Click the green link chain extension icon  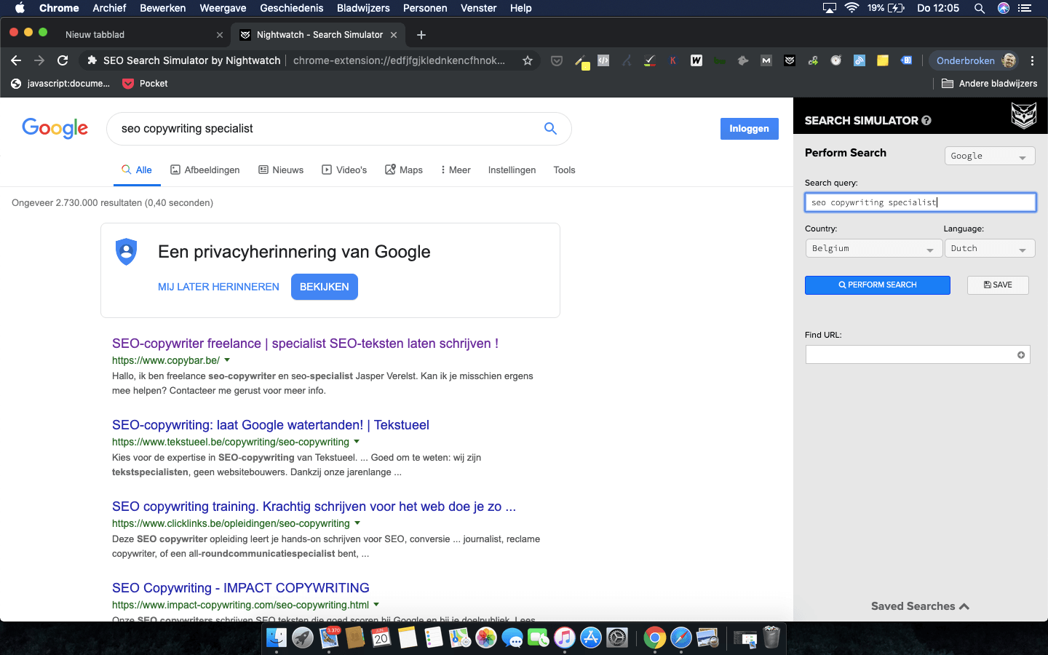(x=813, y=60)
